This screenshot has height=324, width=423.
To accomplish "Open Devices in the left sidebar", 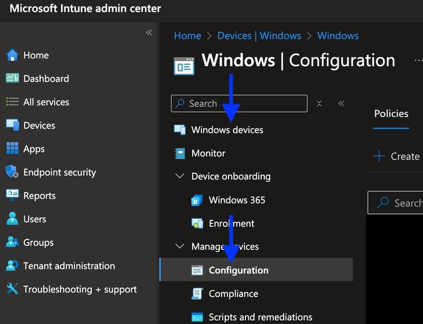I will click(39, 125).
